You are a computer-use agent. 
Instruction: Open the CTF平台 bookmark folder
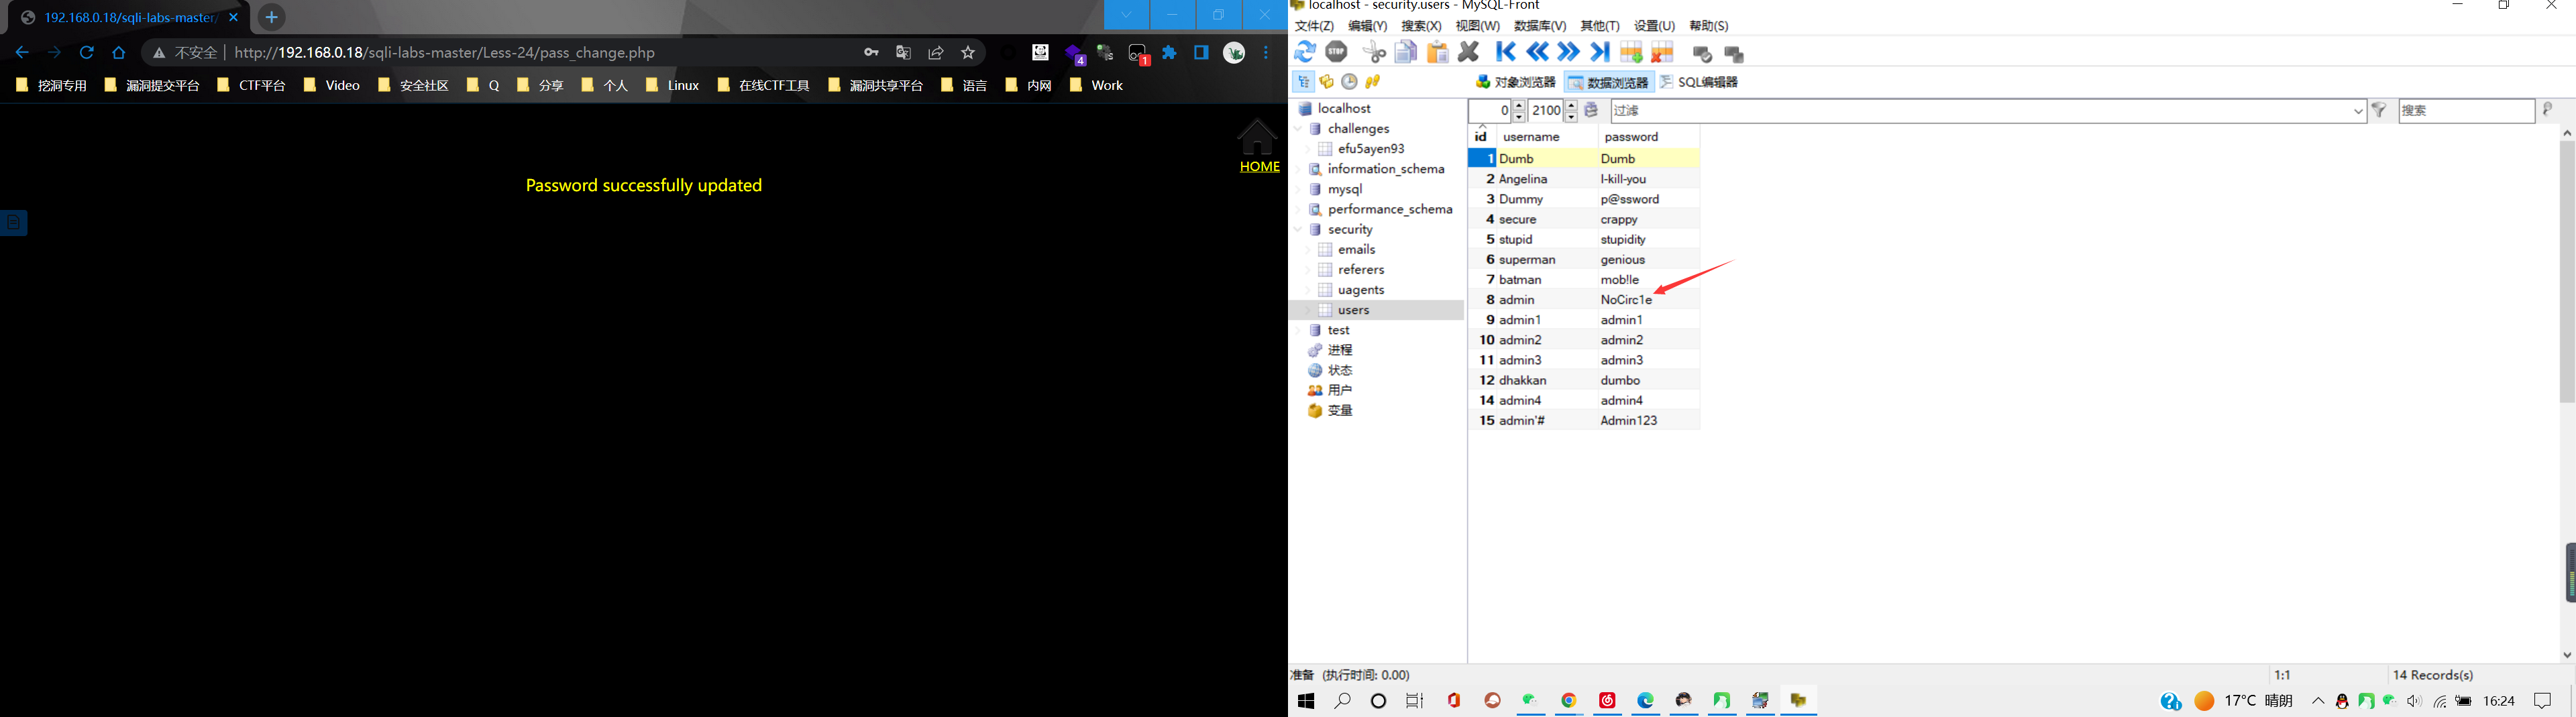coord(252,86)
